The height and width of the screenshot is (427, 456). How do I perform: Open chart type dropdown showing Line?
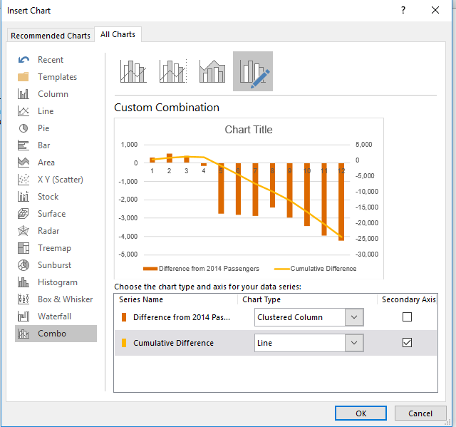354,343
